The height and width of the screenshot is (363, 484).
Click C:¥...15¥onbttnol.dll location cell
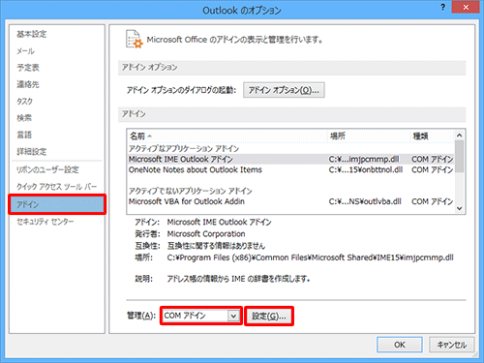(366, 169)
